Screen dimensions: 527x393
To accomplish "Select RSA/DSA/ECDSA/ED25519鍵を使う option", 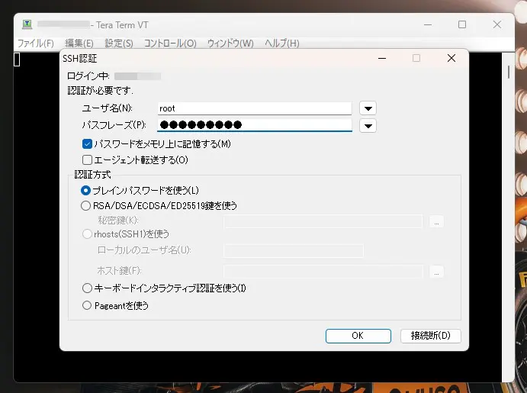I will point(86,205).
